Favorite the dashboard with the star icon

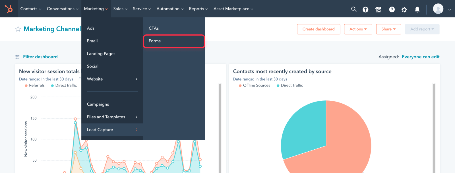point(18,29)
